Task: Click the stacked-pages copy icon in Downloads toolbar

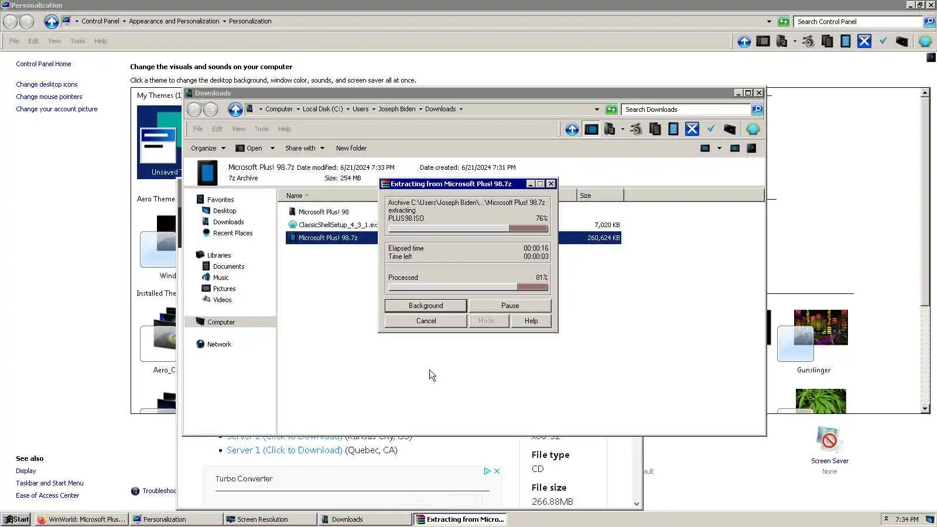Action: (655, 129)
